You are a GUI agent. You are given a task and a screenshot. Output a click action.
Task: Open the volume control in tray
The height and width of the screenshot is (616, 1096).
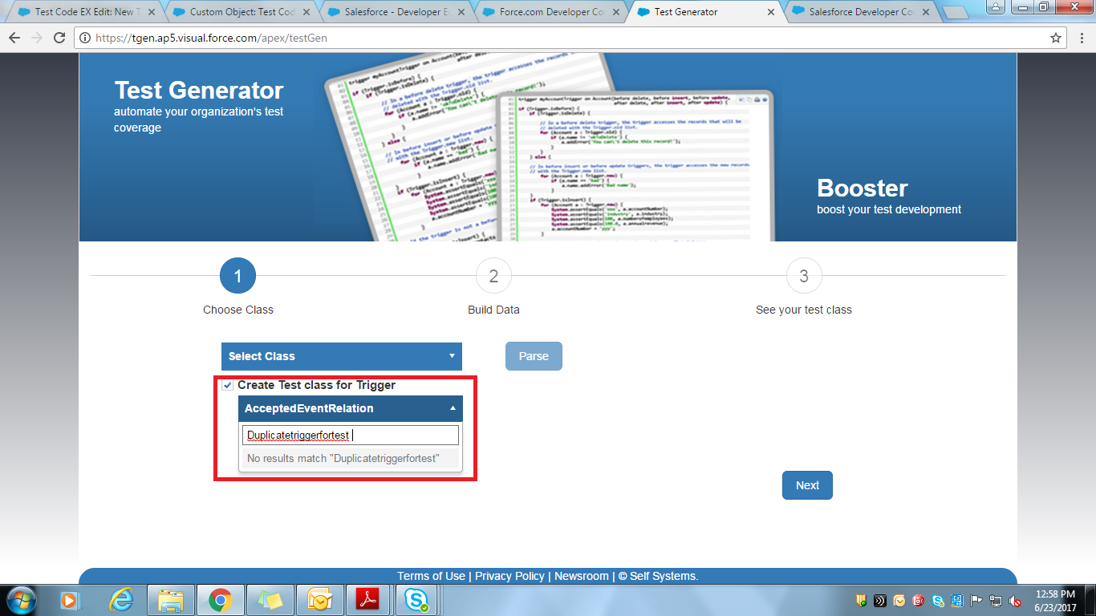1015,600
